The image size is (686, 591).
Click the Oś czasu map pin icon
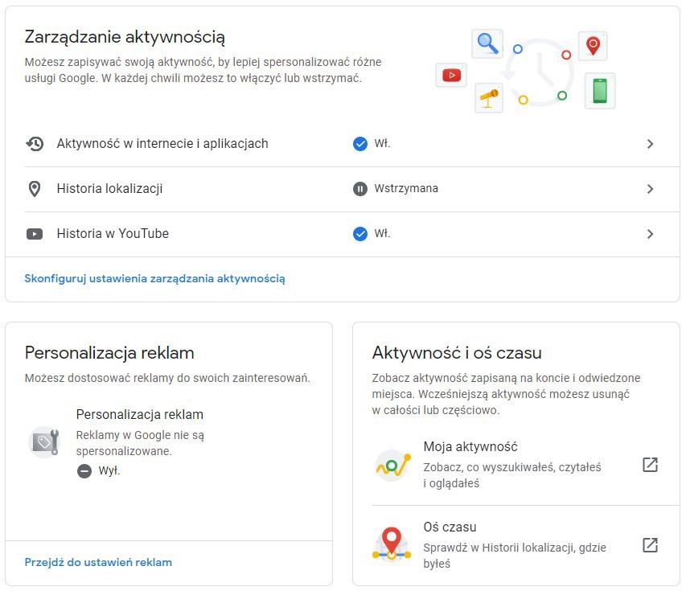tap(392, 544)
